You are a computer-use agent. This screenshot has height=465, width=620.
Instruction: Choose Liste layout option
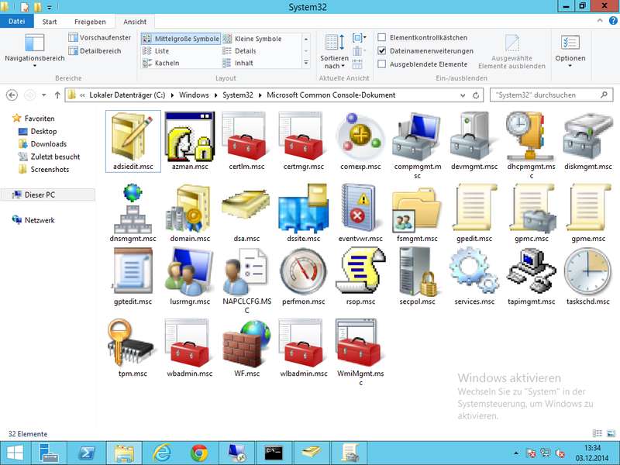(156, 51)
